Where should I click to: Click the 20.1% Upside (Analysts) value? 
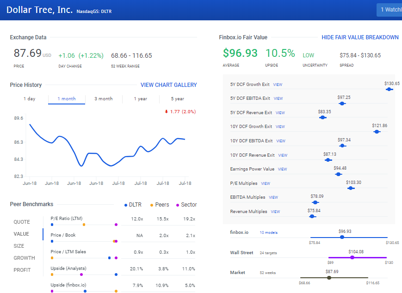(136, 269)
